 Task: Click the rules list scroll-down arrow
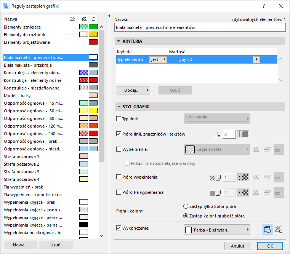click(101, 236)
